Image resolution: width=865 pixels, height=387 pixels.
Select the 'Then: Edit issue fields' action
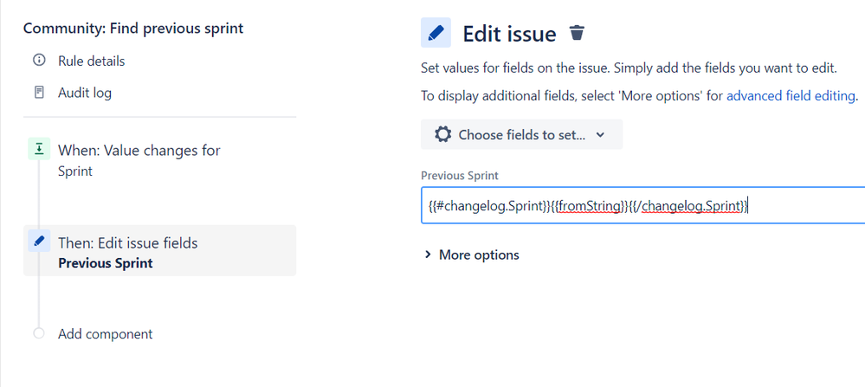coord(127,243)
